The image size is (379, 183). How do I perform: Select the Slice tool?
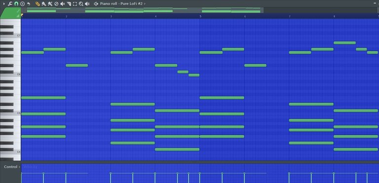click(x=69, y=4)
